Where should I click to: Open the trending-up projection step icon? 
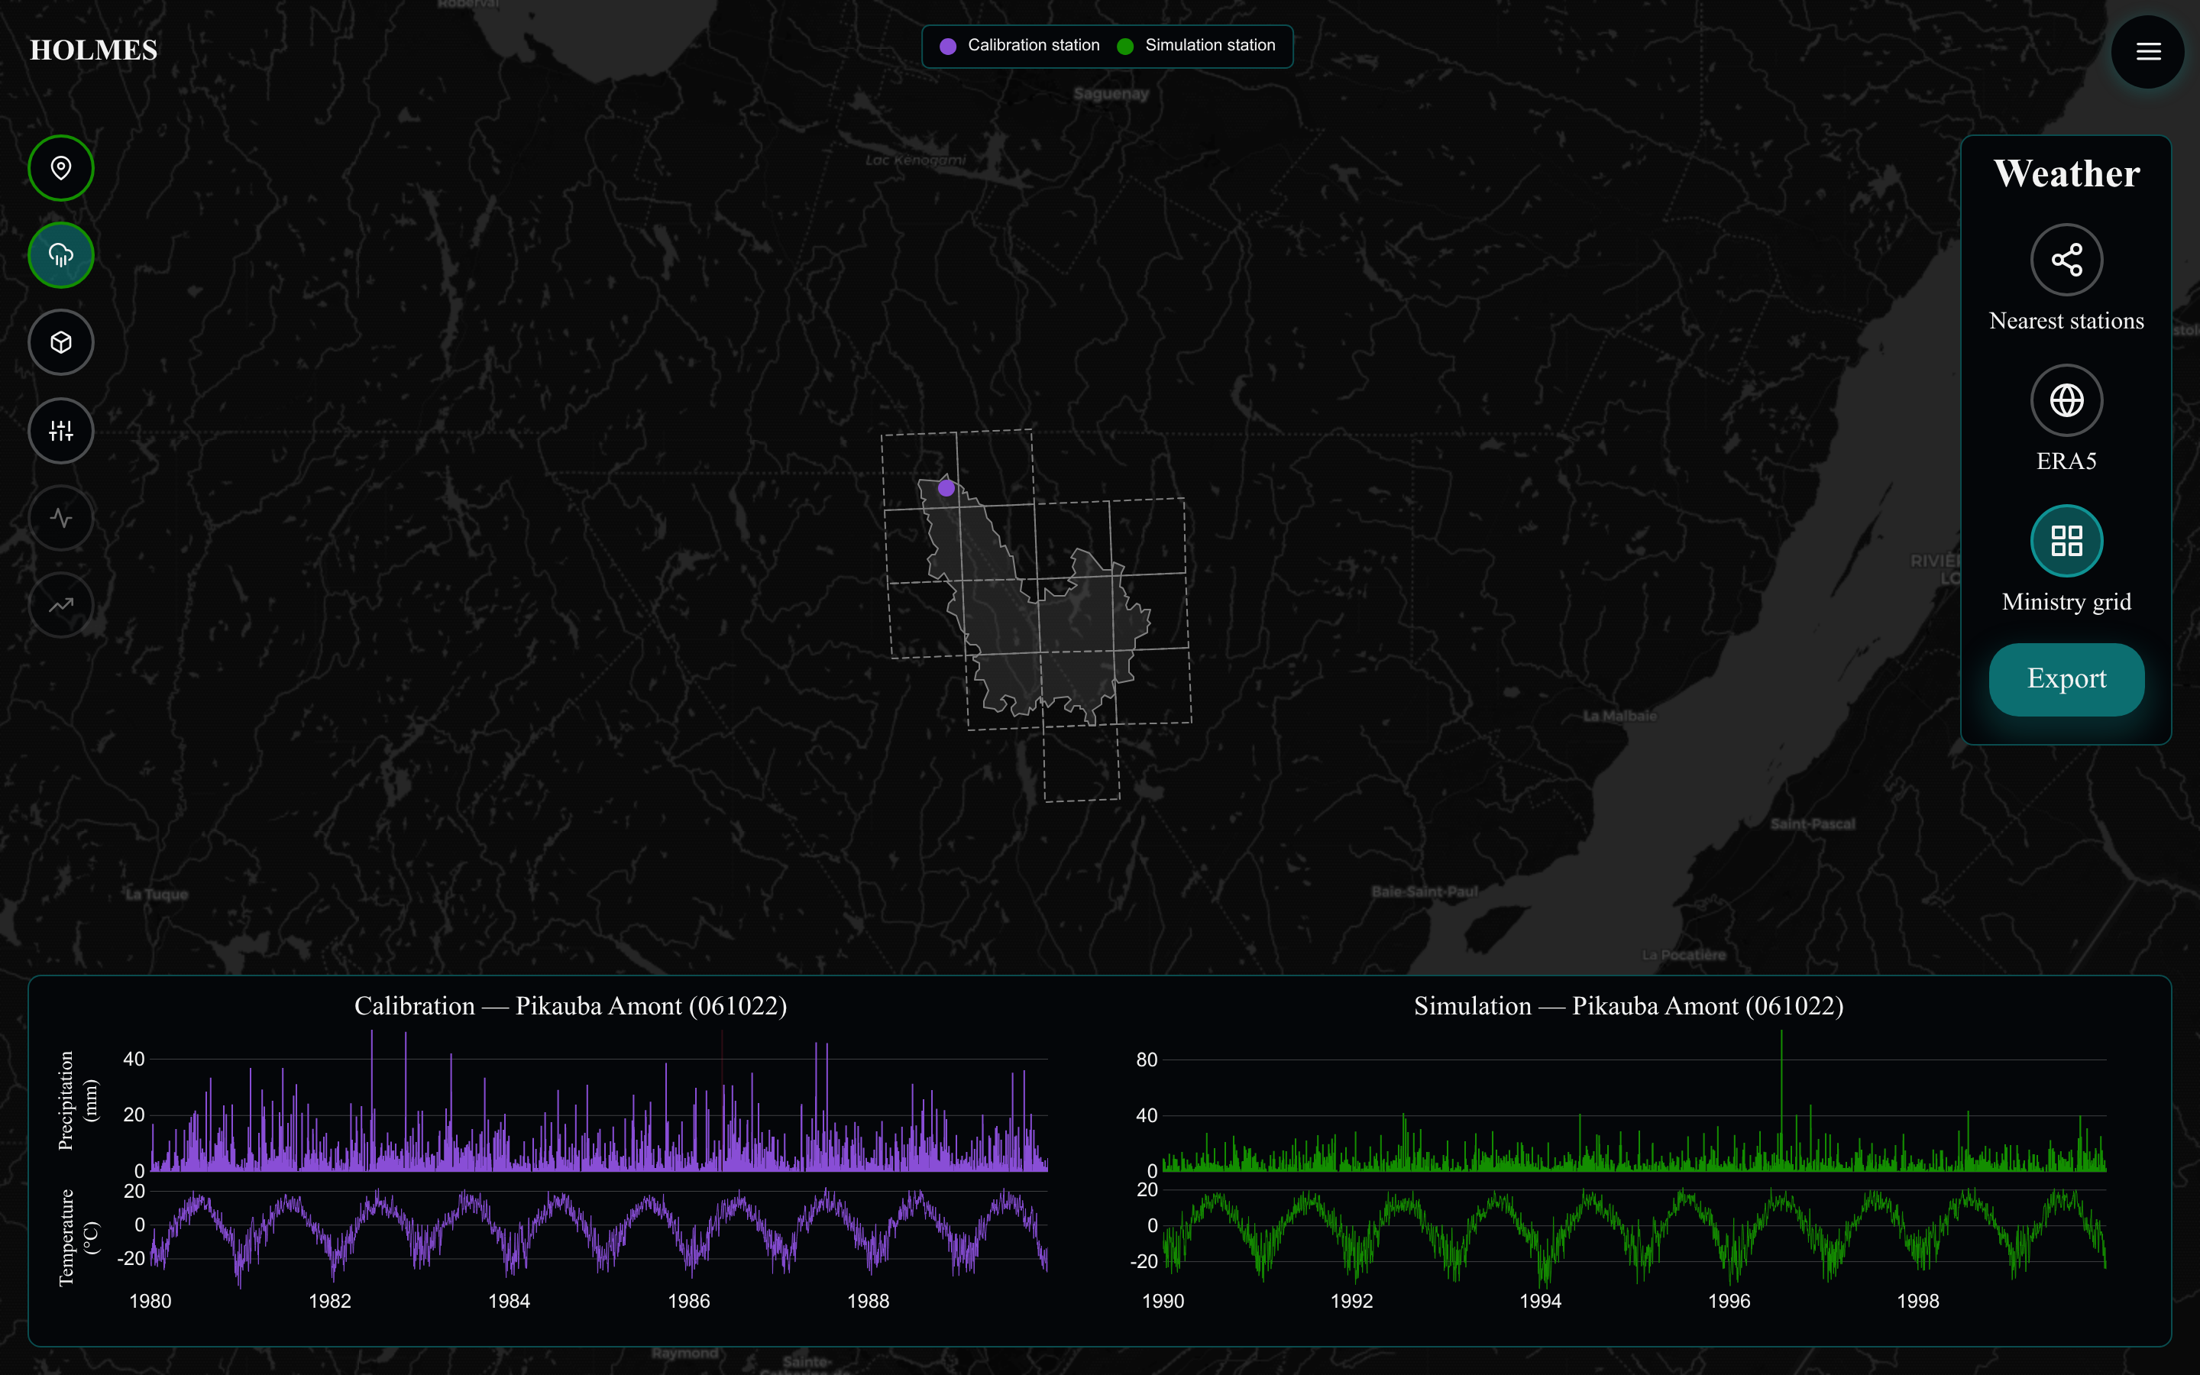pyautogui.click(x=61, y=606)
